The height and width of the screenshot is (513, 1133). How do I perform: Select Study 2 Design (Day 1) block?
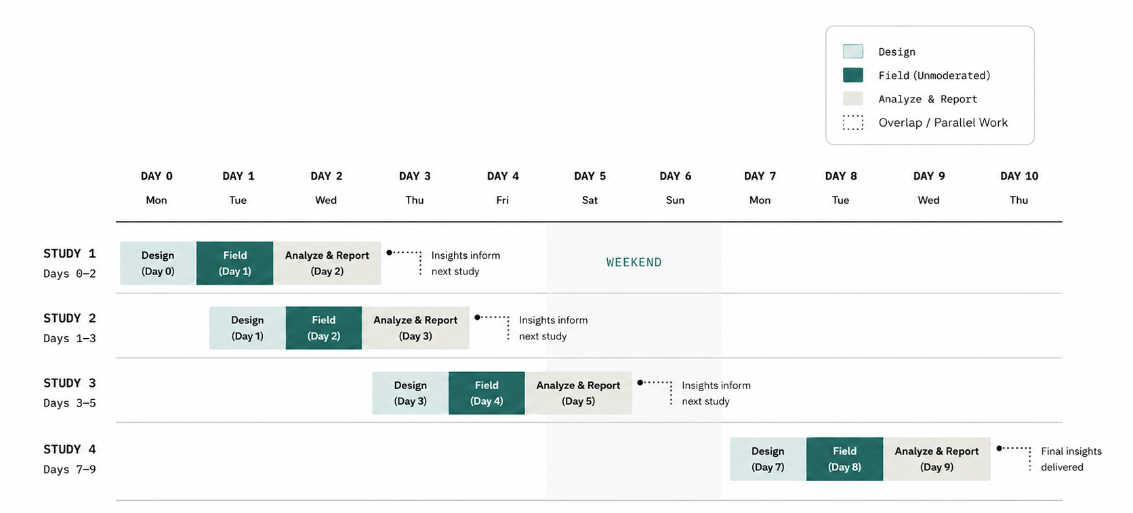tap(247, 328)
